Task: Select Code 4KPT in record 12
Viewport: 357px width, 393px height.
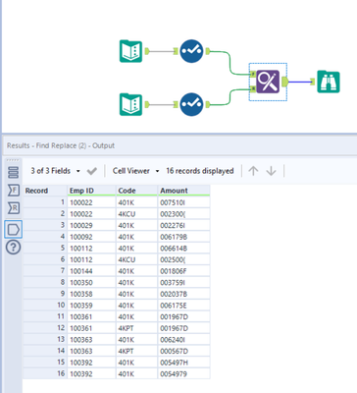Action: 136,328
